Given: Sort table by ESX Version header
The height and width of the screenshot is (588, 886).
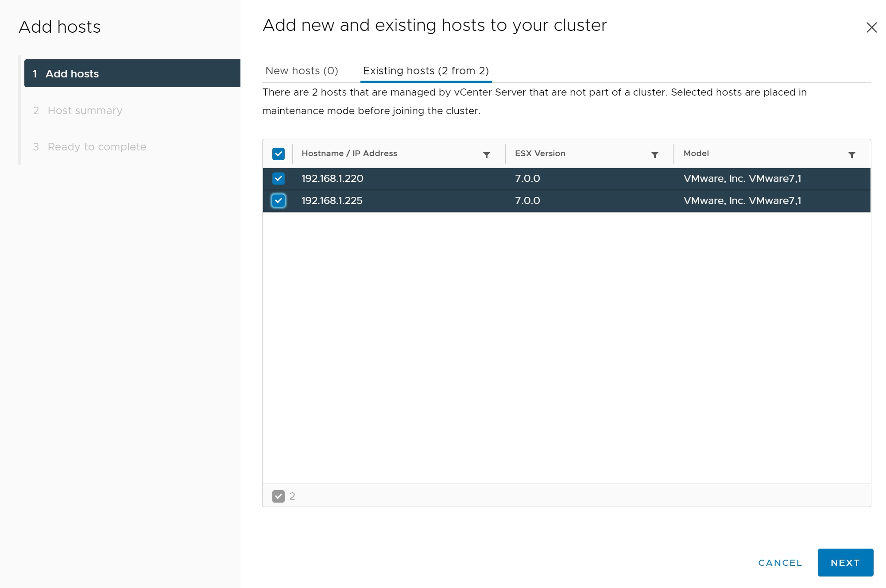Looking at the screenshot, I should (x=540, y=154).
